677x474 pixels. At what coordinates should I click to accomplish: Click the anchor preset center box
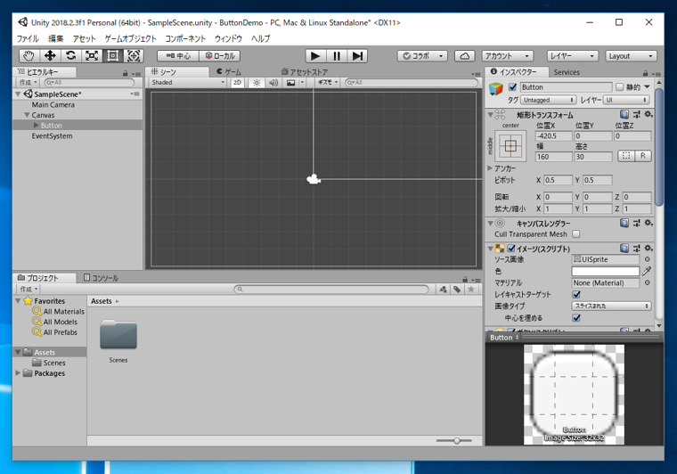click(510, 146)
